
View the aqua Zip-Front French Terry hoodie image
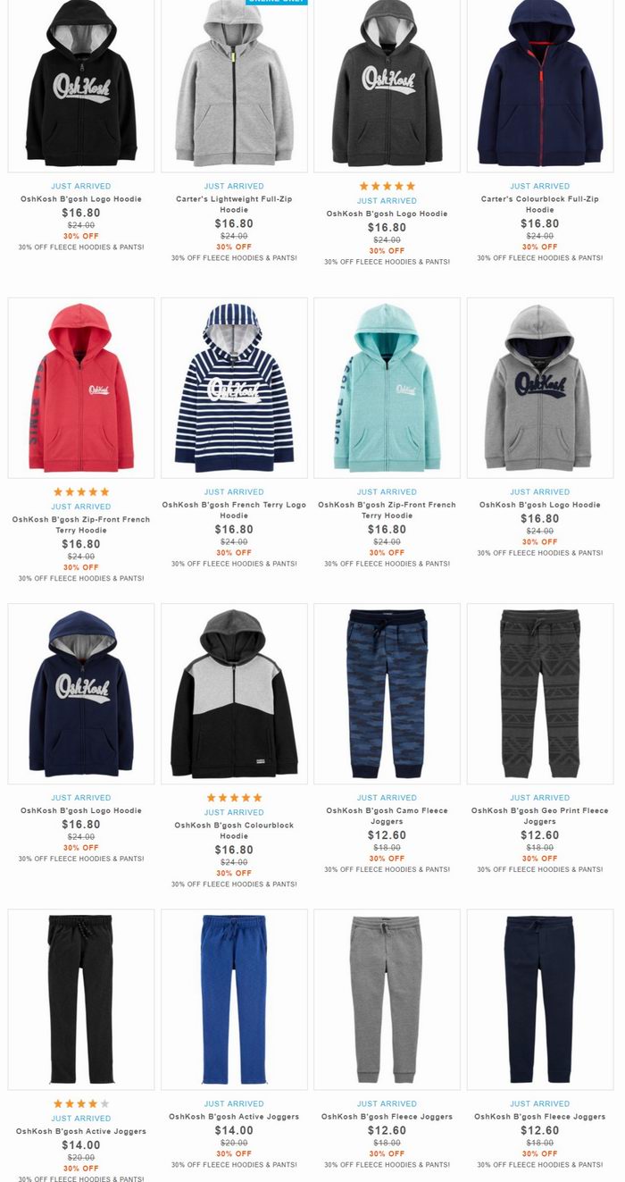[387, 388]
